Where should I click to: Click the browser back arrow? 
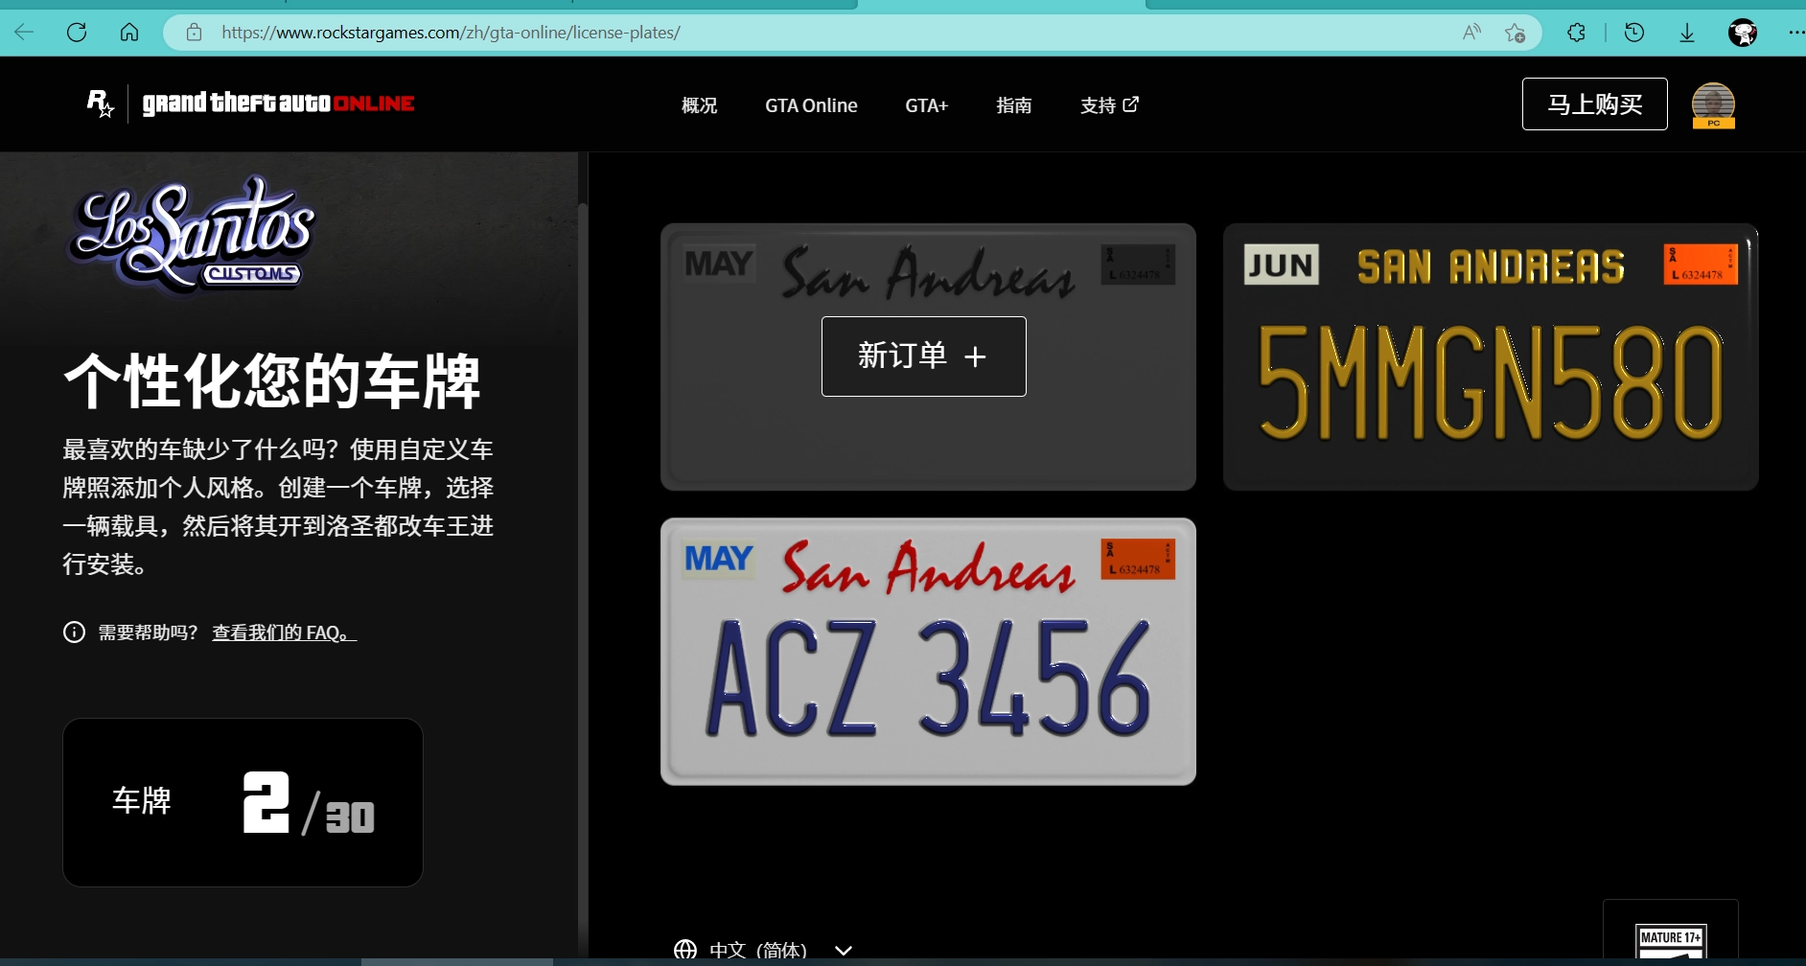click(x=25, y=33)
